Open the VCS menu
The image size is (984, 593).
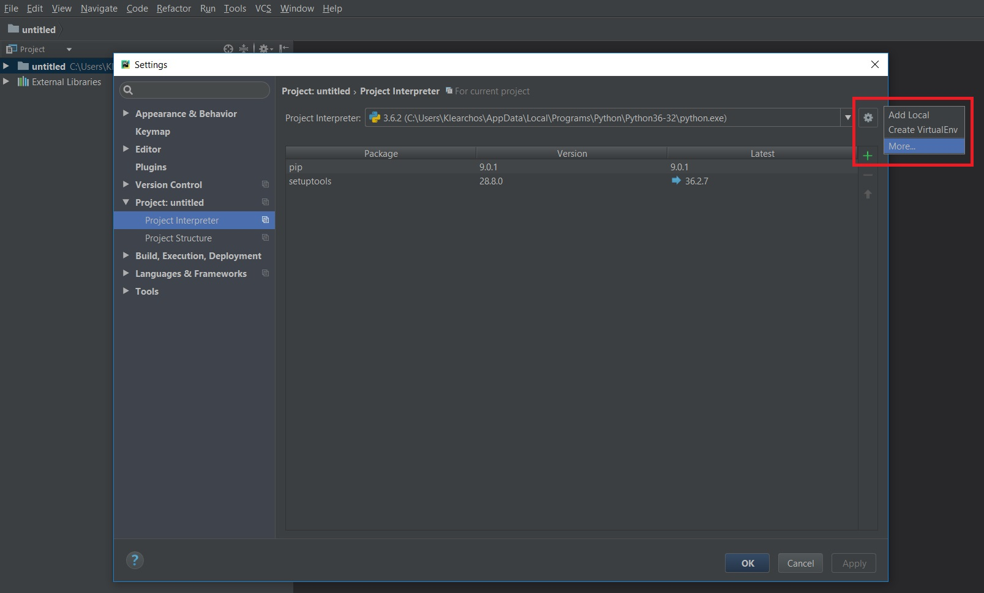tap(263, 8)
